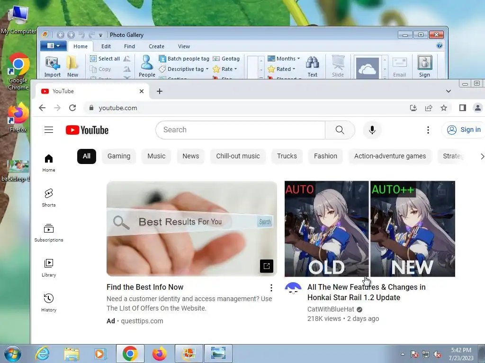Go to Shorts in YouTube sidebar

click(49, 198)
